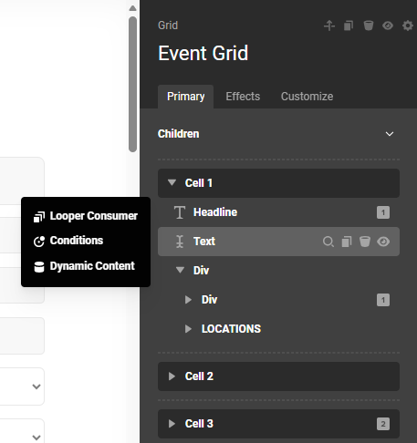Collapse the Children section chevron
This screenshot has height=443, width=417.
(390, 134)
